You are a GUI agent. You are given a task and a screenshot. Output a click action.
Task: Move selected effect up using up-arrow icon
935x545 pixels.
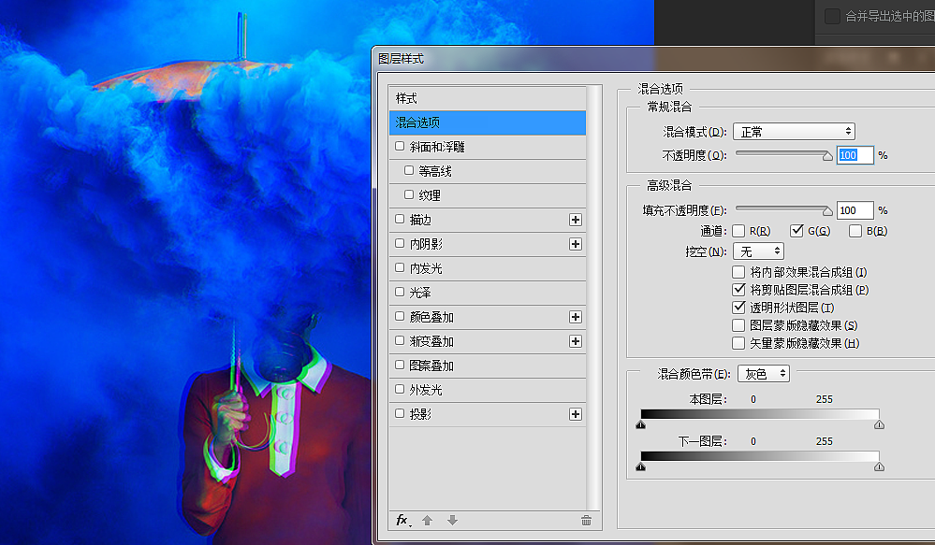pos(429,521)
